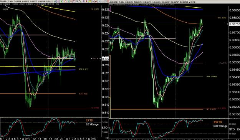Click the STO label of the left chart

click(x=105, y=128)
